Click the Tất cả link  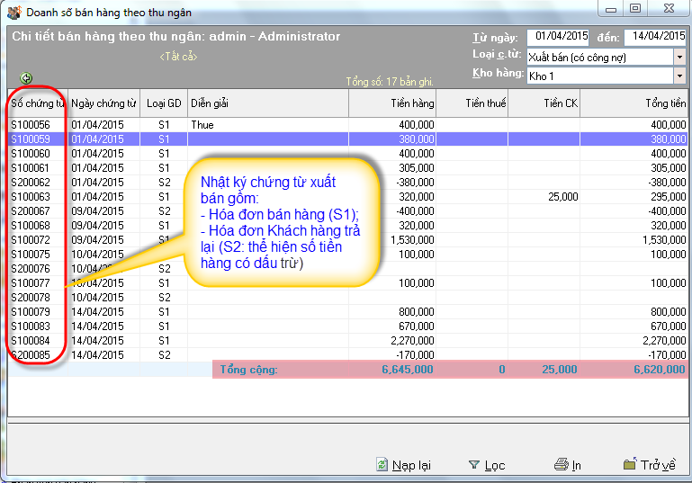click(x=177, y=57)
